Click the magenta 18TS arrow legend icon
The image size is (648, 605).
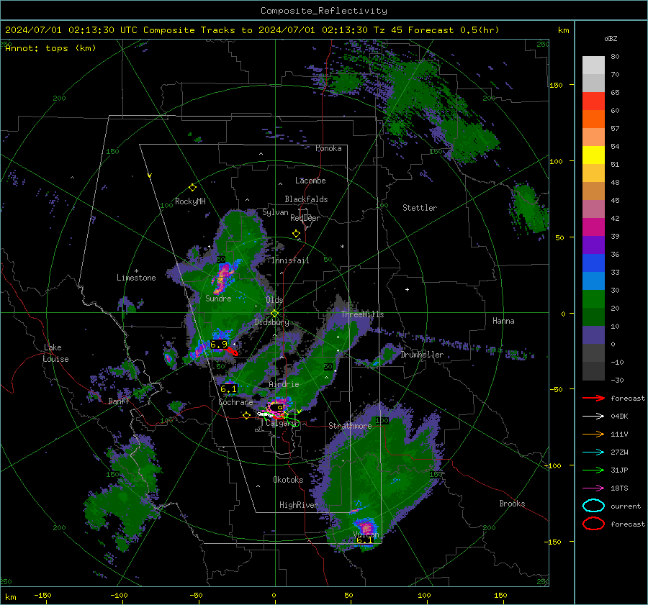point(593,488)
